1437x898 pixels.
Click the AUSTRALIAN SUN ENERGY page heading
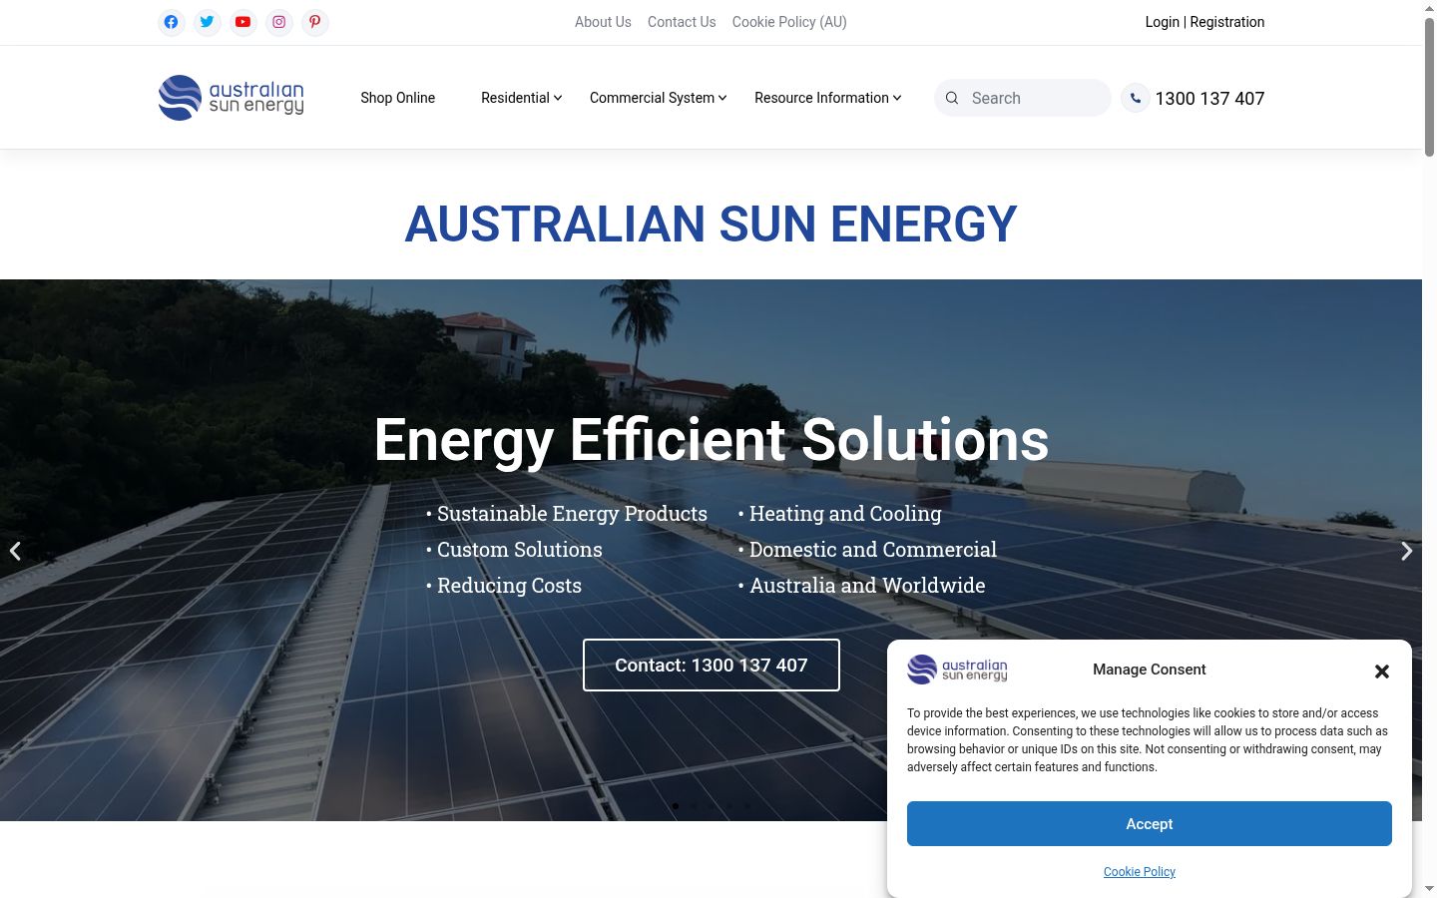pyautogui.click(x=711, y=224)
